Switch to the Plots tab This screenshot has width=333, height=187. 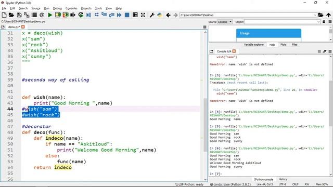point(283,45)
